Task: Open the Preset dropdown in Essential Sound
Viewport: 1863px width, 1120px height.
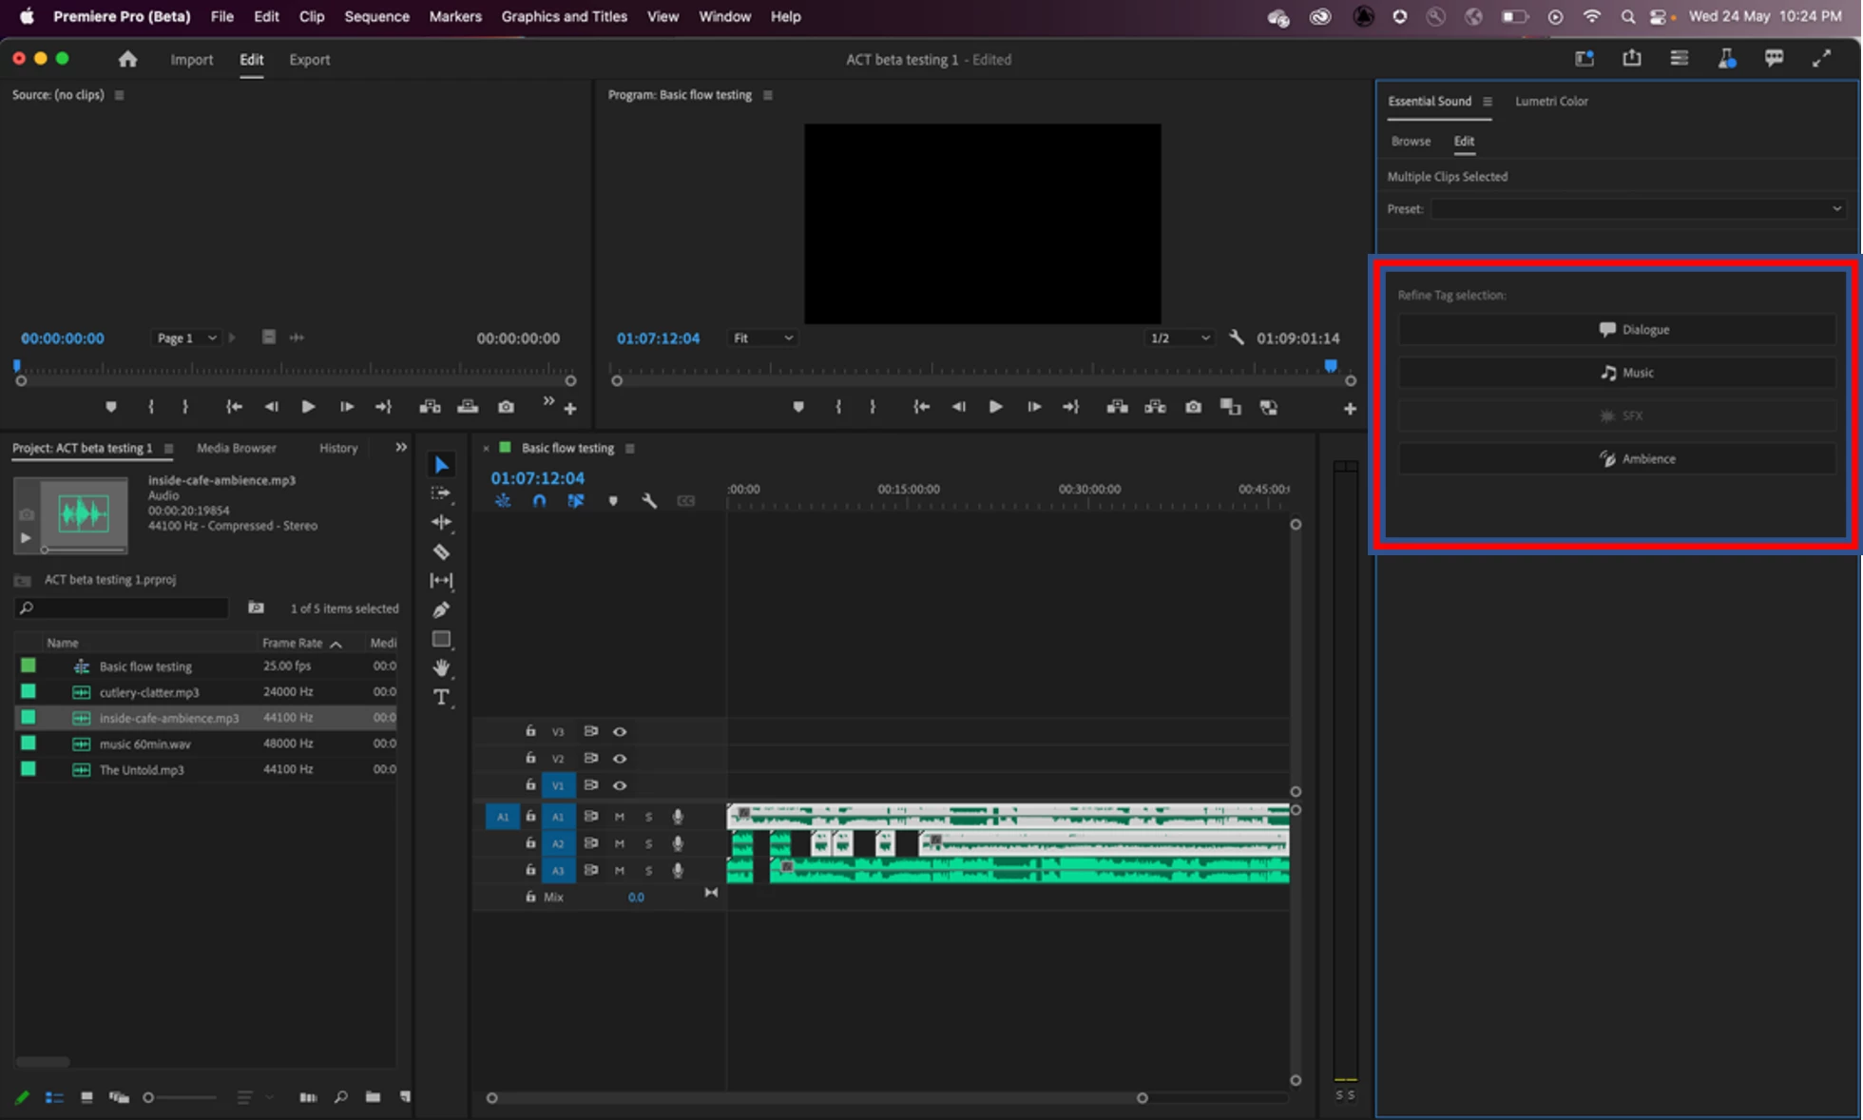Action: coord(1638,209)
